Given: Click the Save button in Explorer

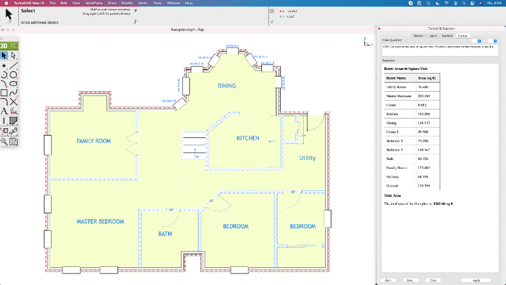Looking at the screenshot, I should point(410,280).
